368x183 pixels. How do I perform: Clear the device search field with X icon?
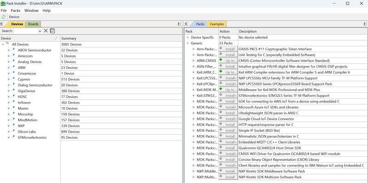click(46, 31)
